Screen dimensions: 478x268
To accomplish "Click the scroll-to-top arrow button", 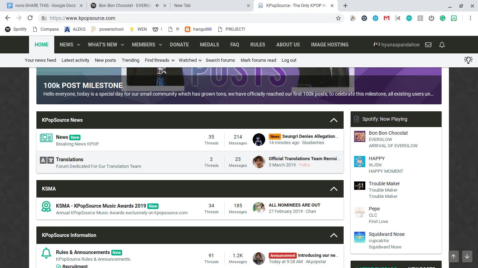I will [x=453, y=256].
